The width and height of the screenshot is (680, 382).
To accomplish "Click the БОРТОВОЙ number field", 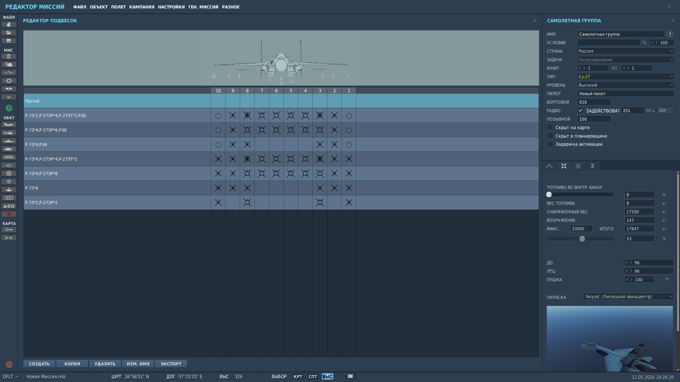I will pyautogui.click(x=594, y=102).
